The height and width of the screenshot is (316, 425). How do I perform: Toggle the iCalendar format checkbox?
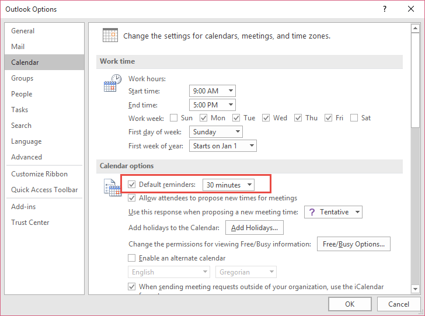pos(132,286)
